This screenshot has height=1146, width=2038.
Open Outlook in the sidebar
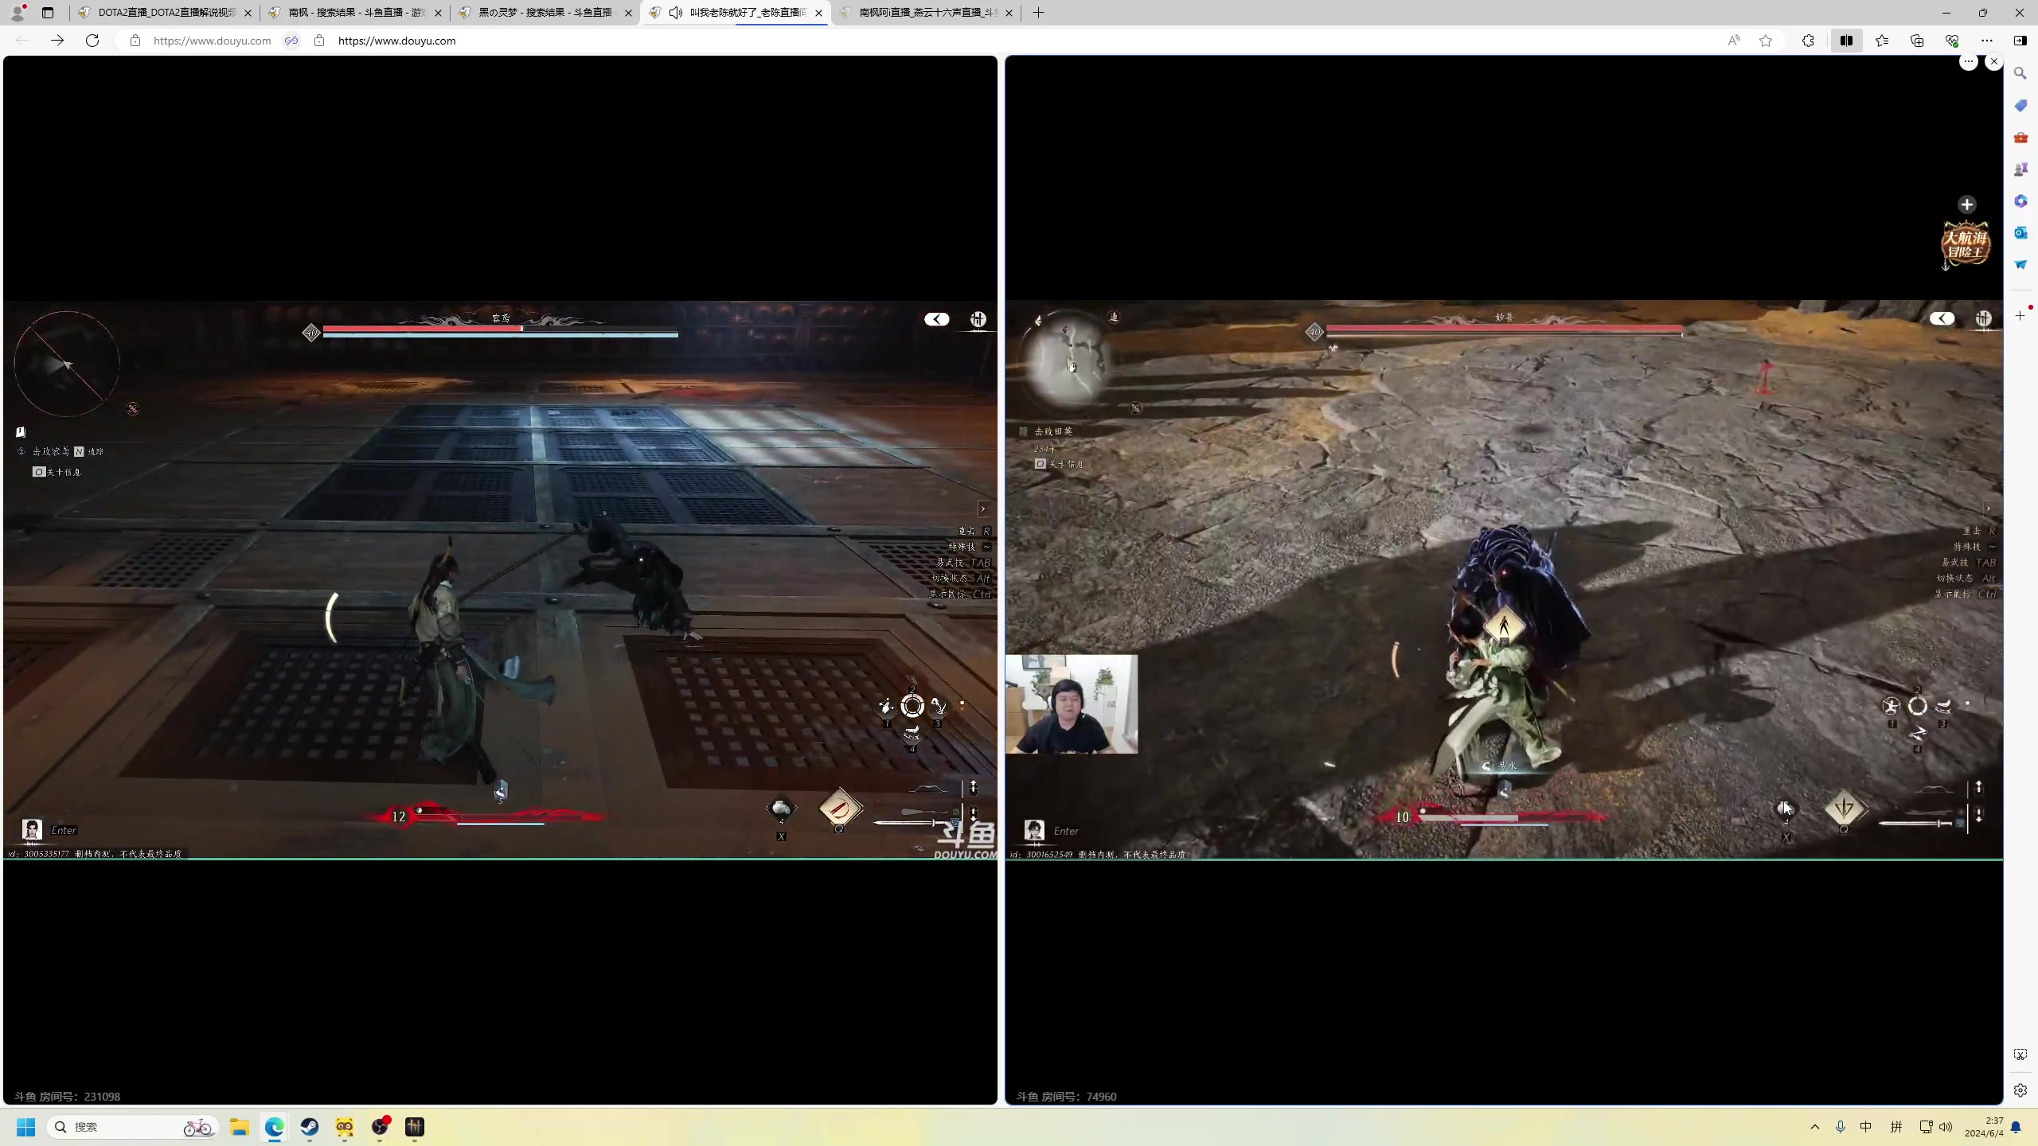click(2020, 232)
